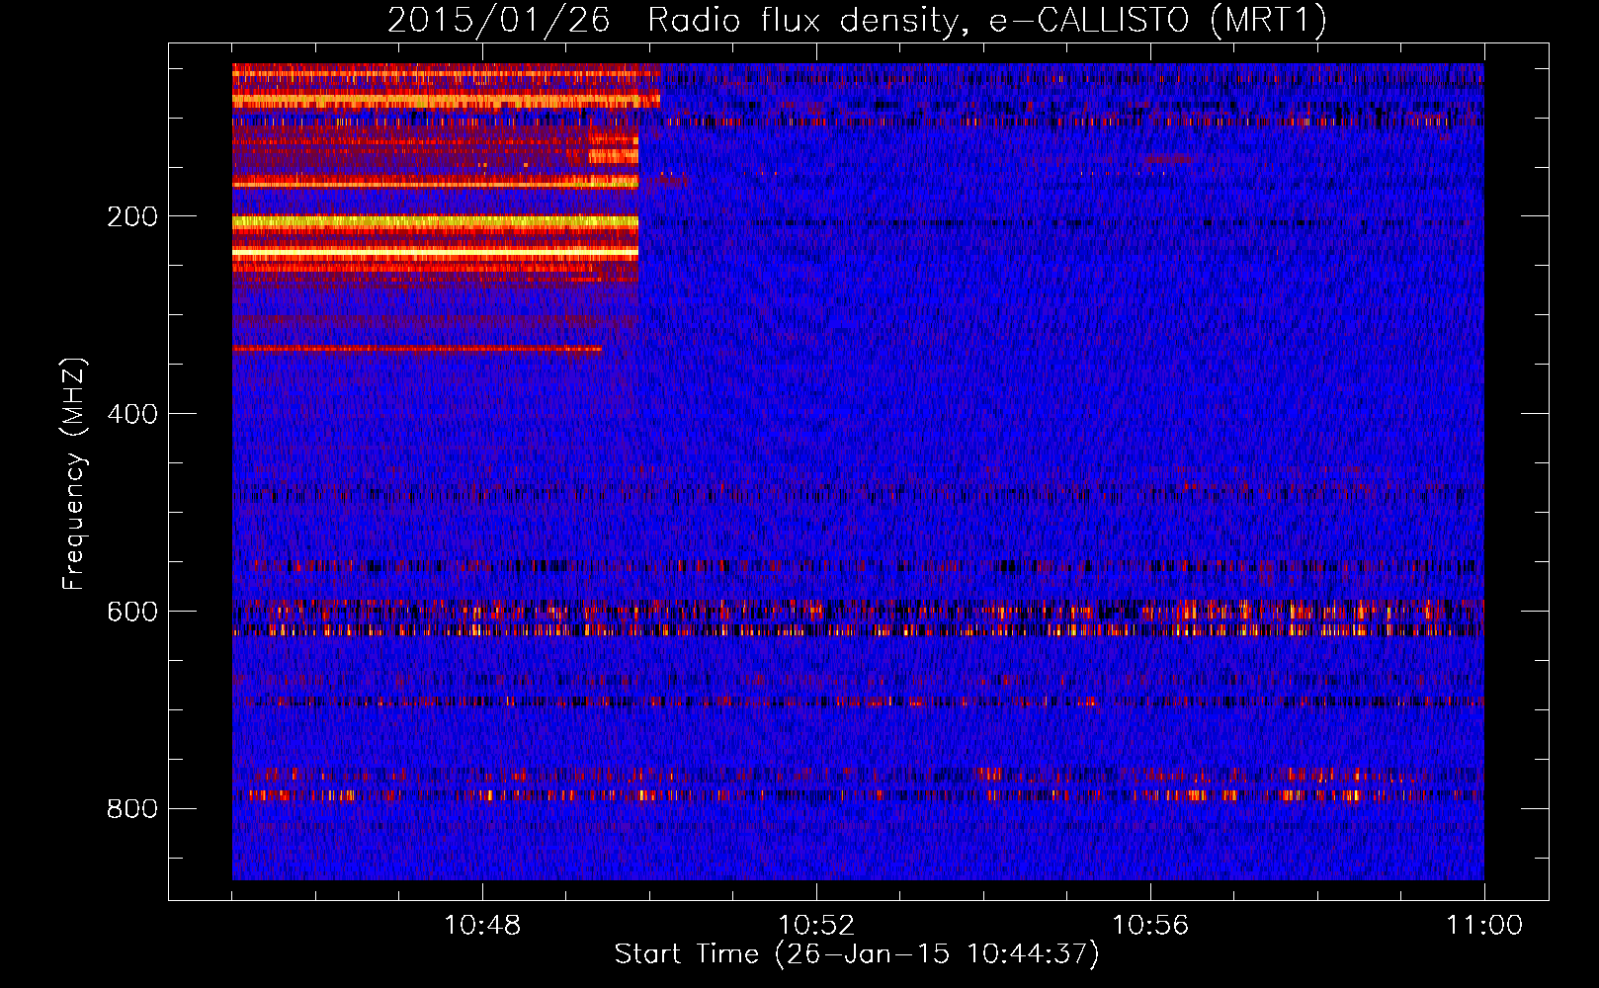Click the thin red line near 340 MHz
The height and width of the screenshot is (988, 1599).
tap(417, 349)
